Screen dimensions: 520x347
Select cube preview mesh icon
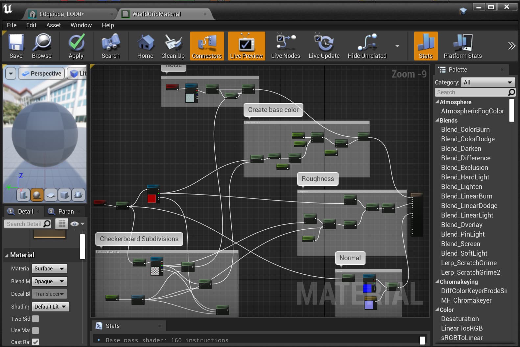(64, 195)
